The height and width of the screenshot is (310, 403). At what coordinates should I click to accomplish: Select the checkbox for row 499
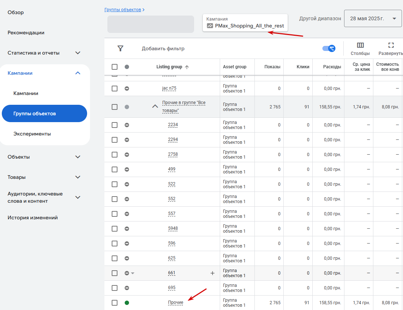click(x=115, y=169)
